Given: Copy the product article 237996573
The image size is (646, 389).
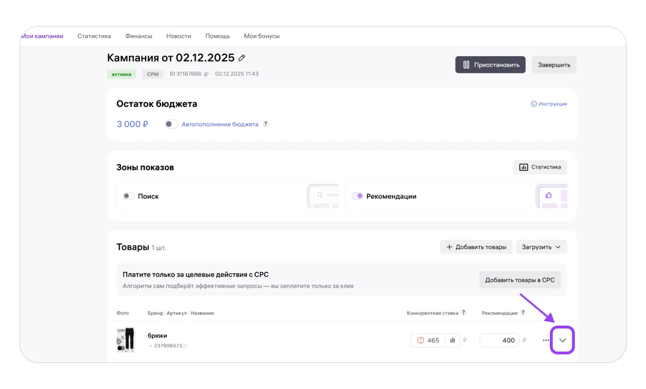Looking at the screenshot, I should [x=186, y=346].
